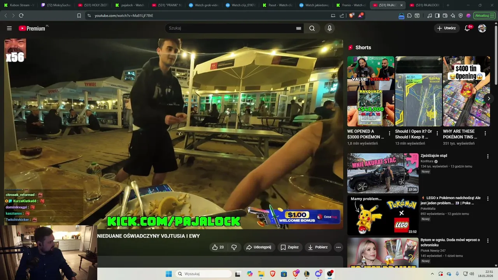Viewport: 498px width, 280px height.
Task: Open options for 'Zjeżdżajcie stąd' video
Action: point(488,156)
